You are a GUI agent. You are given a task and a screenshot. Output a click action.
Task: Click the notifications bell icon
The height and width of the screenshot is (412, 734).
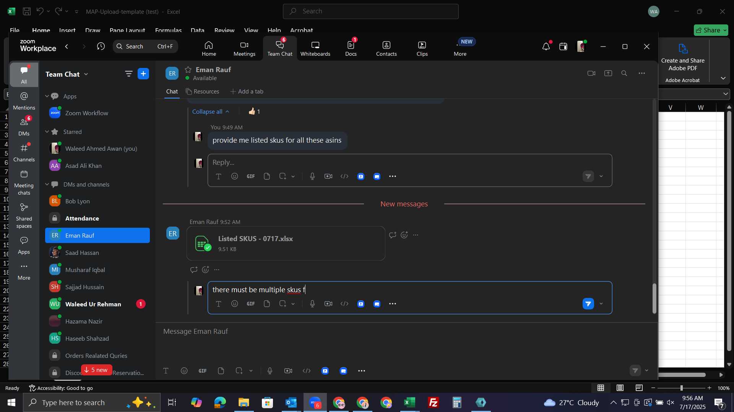pos(546,47)
